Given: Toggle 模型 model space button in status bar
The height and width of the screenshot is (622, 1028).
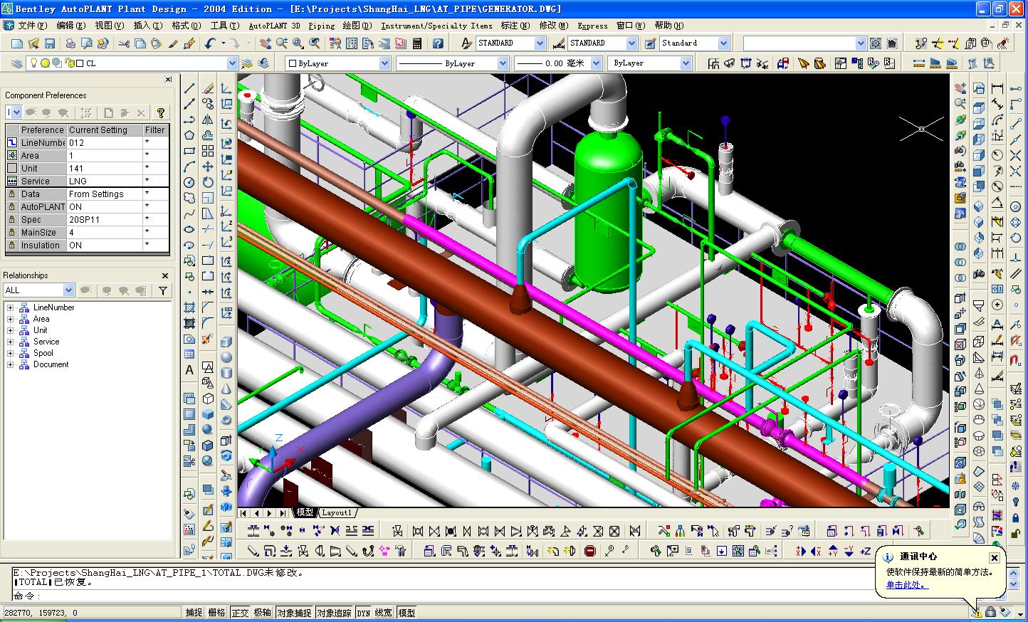Looking at the screenshot, I should tap(407, 613).
